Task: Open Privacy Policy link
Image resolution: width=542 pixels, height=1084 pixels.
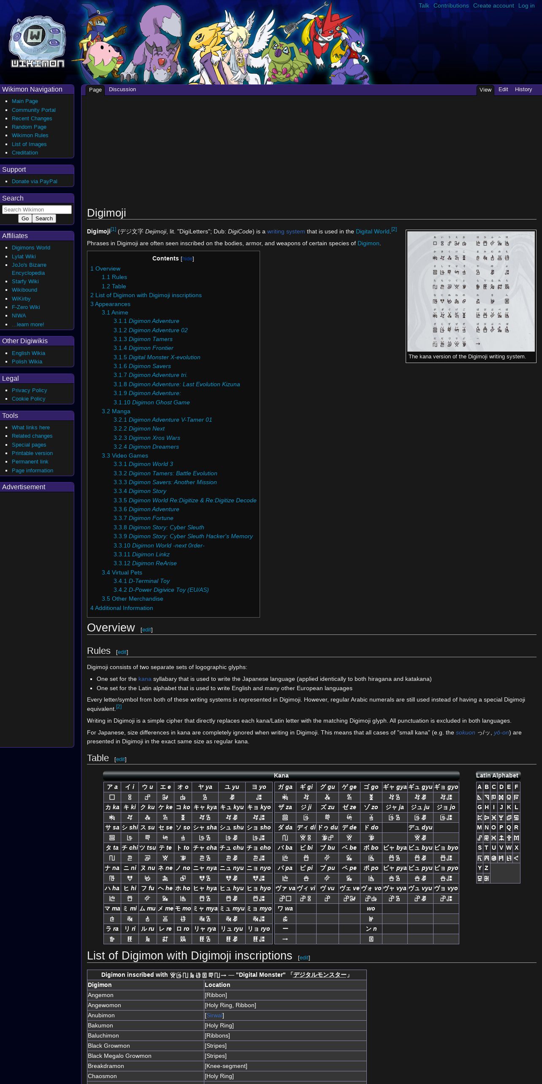Action: (30, 390)
